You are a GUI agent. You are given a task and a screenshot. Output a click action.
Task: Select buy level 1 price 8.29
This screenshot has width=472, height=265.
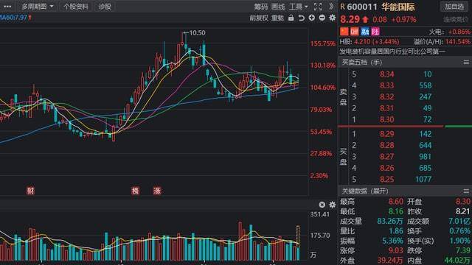(386, 134)
